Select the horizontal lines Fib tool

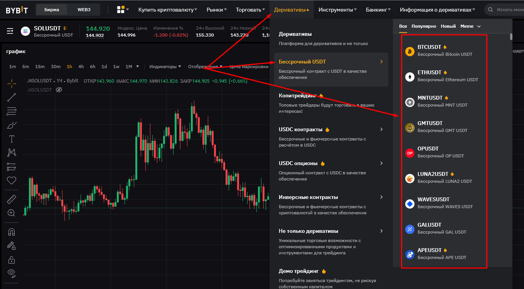coord(12,111)
